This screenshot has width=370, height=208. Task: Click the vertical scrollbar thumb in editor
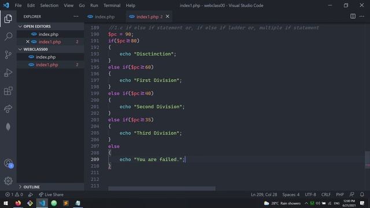367,160
